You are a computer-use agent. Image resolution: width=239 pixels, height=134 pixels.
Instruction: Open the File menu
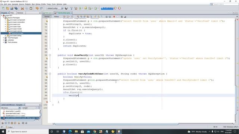click(1, 4)
